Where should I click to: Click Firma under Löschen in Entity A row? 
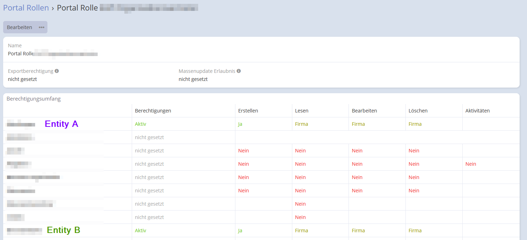(x=415, y=124)
